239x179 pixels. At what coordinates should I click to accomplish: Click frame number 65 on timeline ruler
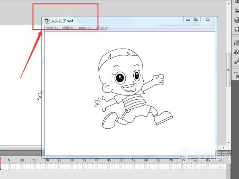coord(159,160)
